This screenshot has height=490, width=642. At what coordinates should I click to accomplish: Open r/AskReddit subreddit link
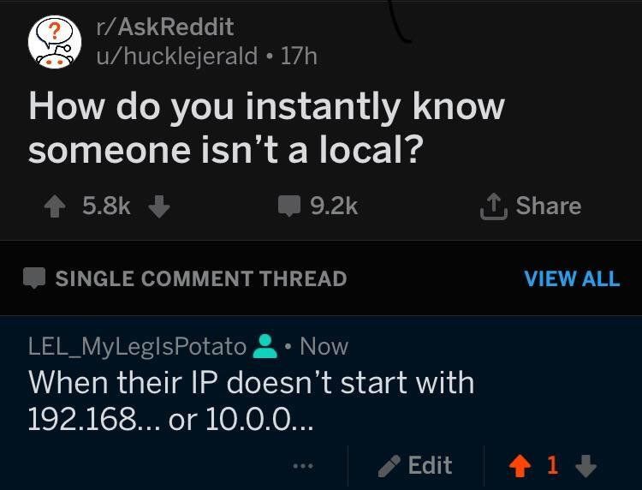[x=165, y=27]
